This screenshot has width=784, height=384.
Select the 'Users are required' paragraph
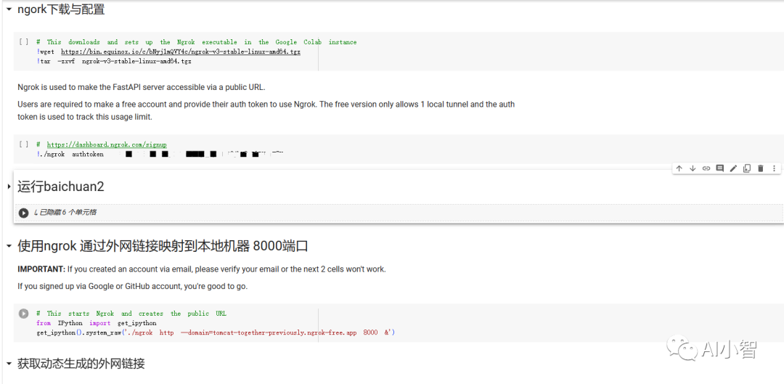[266, 110]
